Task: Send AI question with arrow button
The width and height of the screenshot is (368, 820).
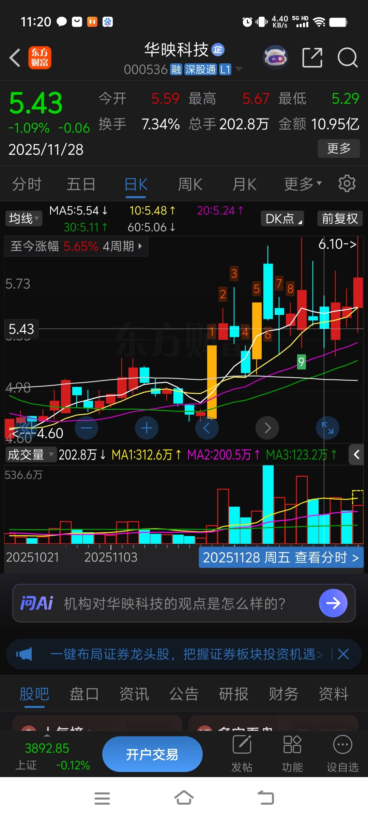Action: (333, 603)
